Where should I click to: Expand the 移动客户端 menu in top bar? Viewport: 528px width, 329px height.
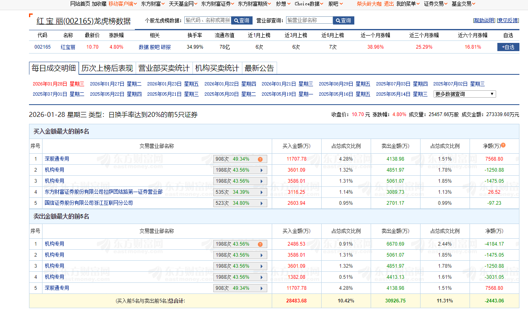123,4
